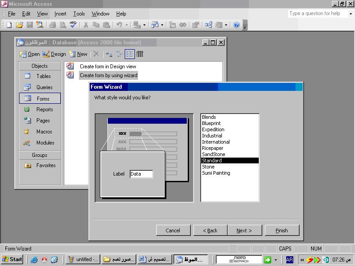
Task: Open the Insert menu
Action: click(60, 14)
